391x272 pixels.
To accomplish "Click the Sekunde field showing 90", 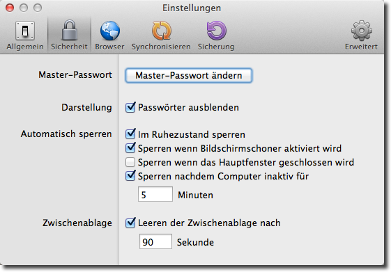I will (155, 241).
